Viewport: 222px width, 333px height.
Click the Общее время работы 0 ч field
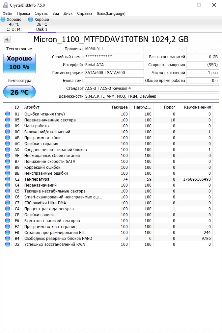(x=203, y=81)
